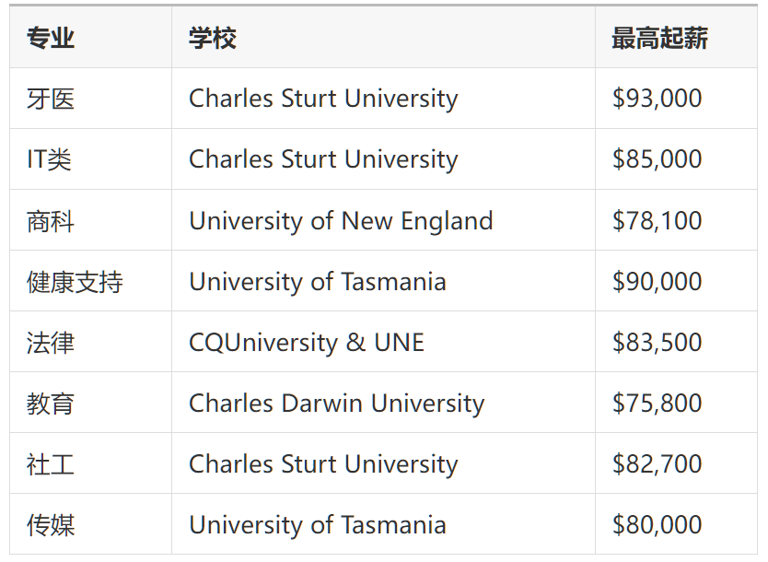Image resolution: width=768 pixels, height=562 pixels.
Task: Select the $85,000 salary value
Action: (x=657, y=159)
